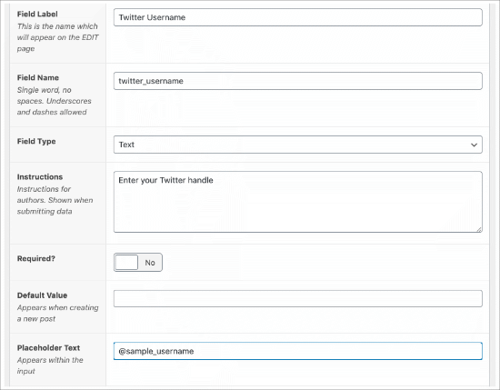Click the Required? heading label
Image resolution: width=500 pixels, height=390 pixels.
36,258
